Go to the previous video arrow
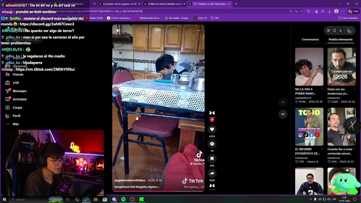361x203 pixels. (283, 102)
